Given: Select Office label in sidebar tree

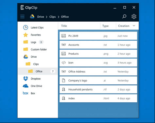Looking at the screenshot, I should pos(39,72).
